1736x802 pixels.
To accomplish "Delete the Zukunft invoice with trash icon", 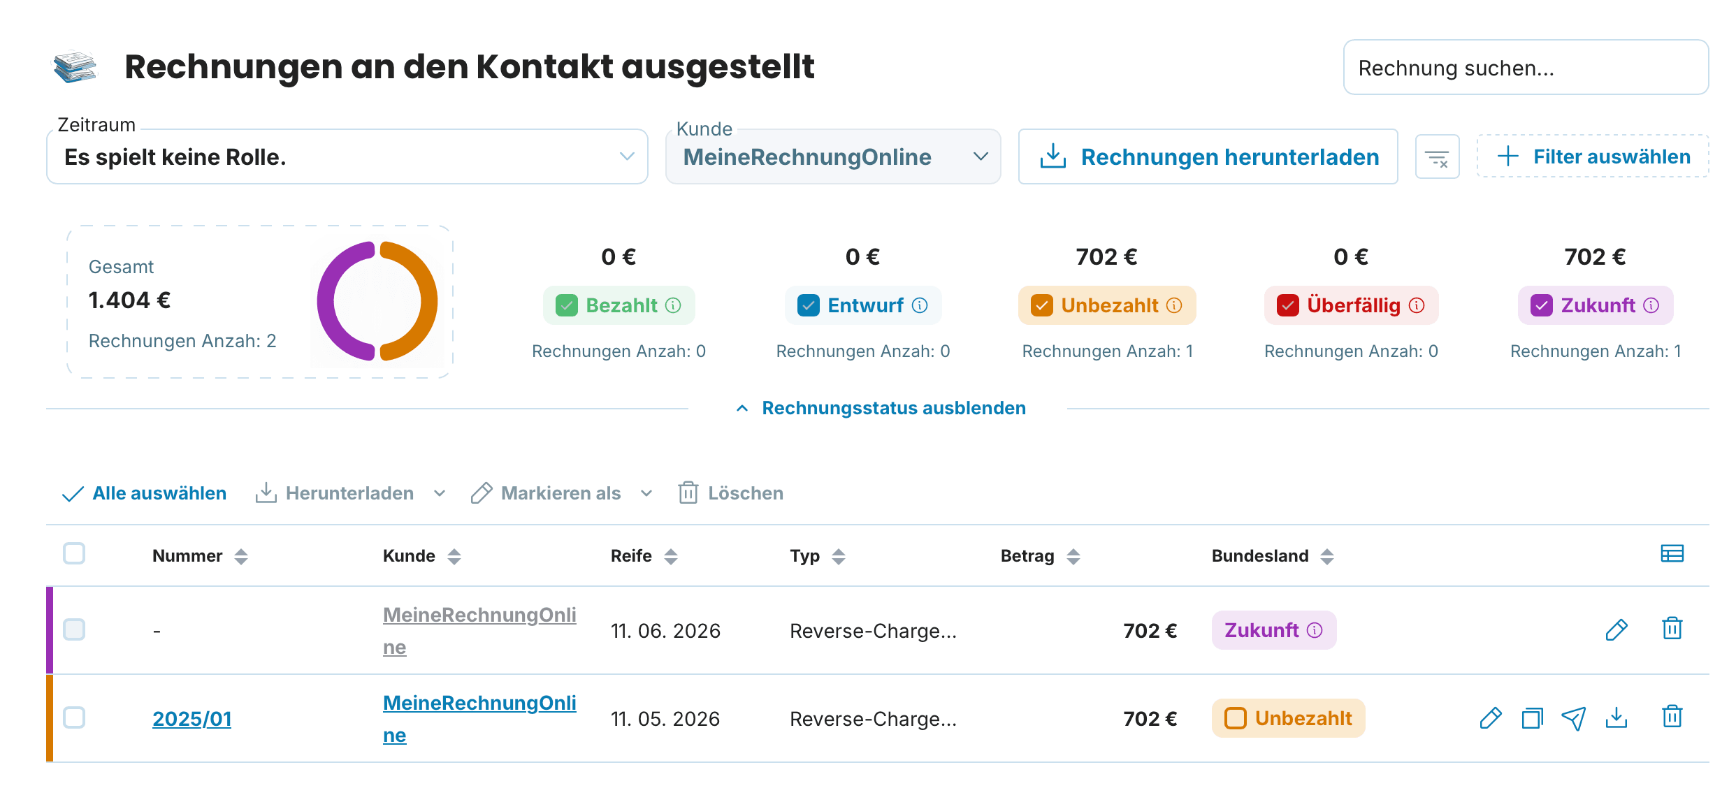I will click(x=1672, y=629).
